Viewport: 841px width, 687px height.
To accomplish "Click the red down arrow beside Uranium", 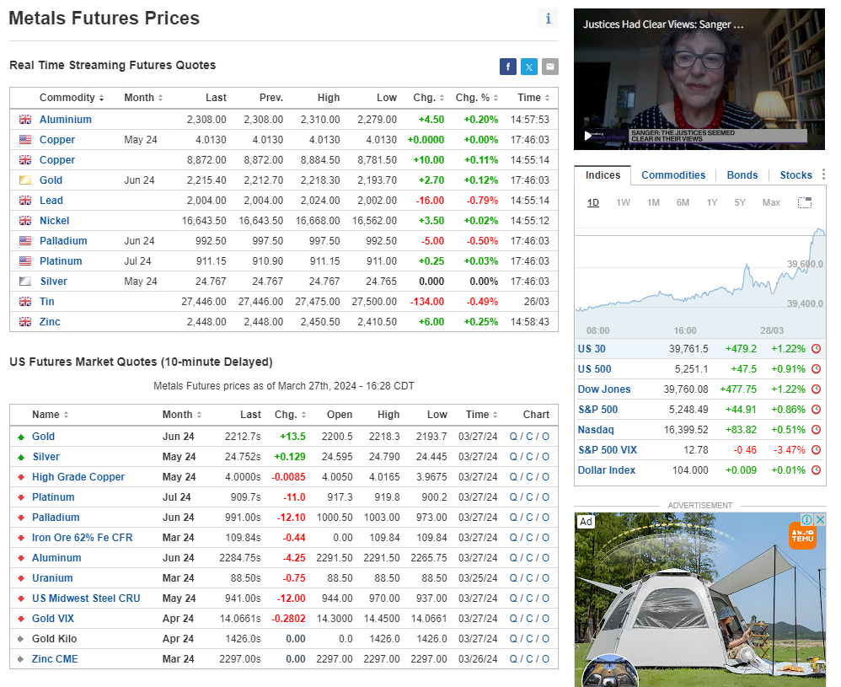I will tap(21, 578).
